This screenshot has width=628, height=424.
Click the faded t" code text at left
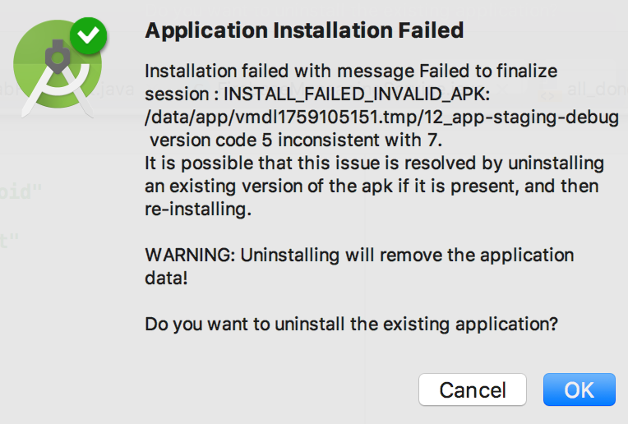[10, 241]
